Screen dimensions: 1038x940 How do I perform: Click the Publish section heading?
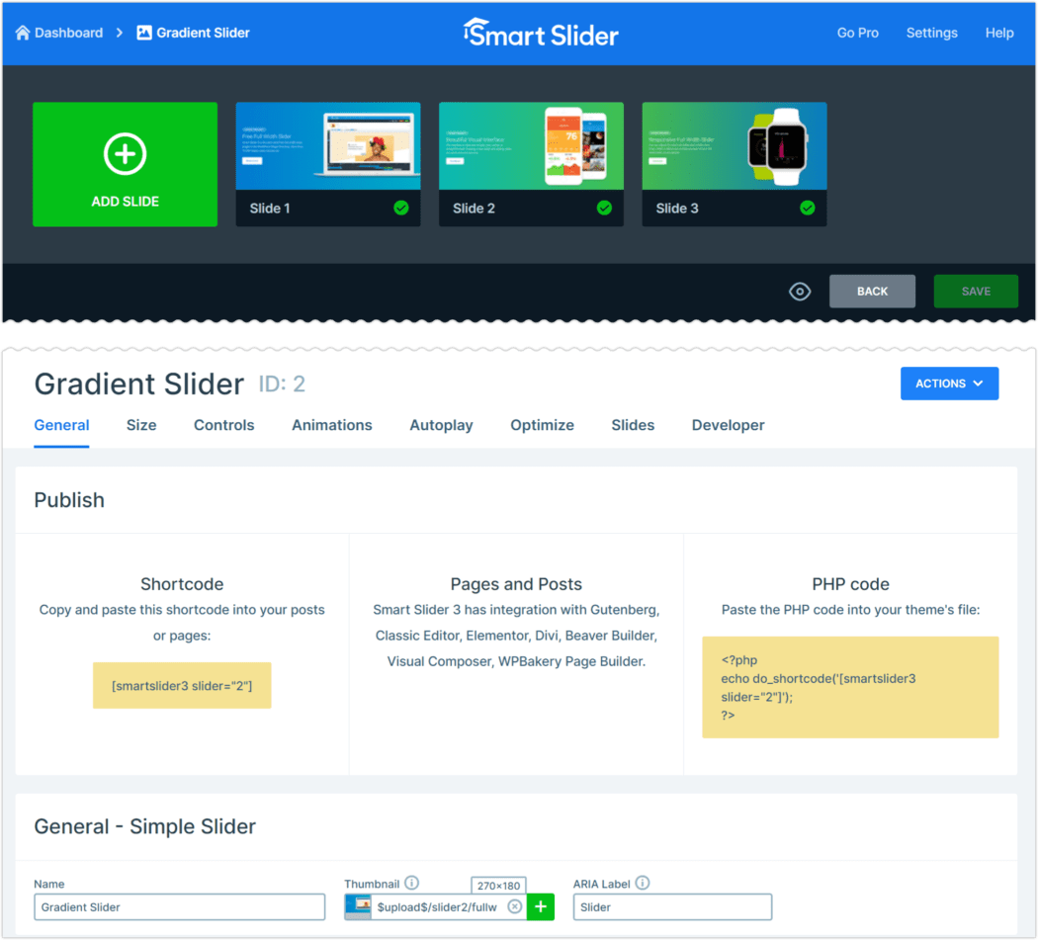coord(69,500)
